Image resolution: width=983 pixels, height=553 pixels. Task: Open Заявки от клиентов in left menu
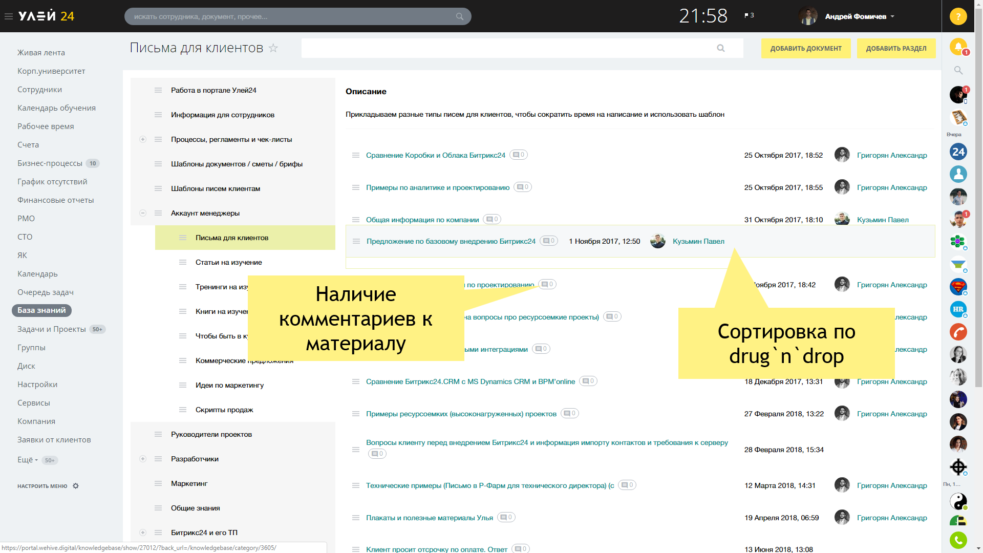pyautogui.click(x=54, y=440)
